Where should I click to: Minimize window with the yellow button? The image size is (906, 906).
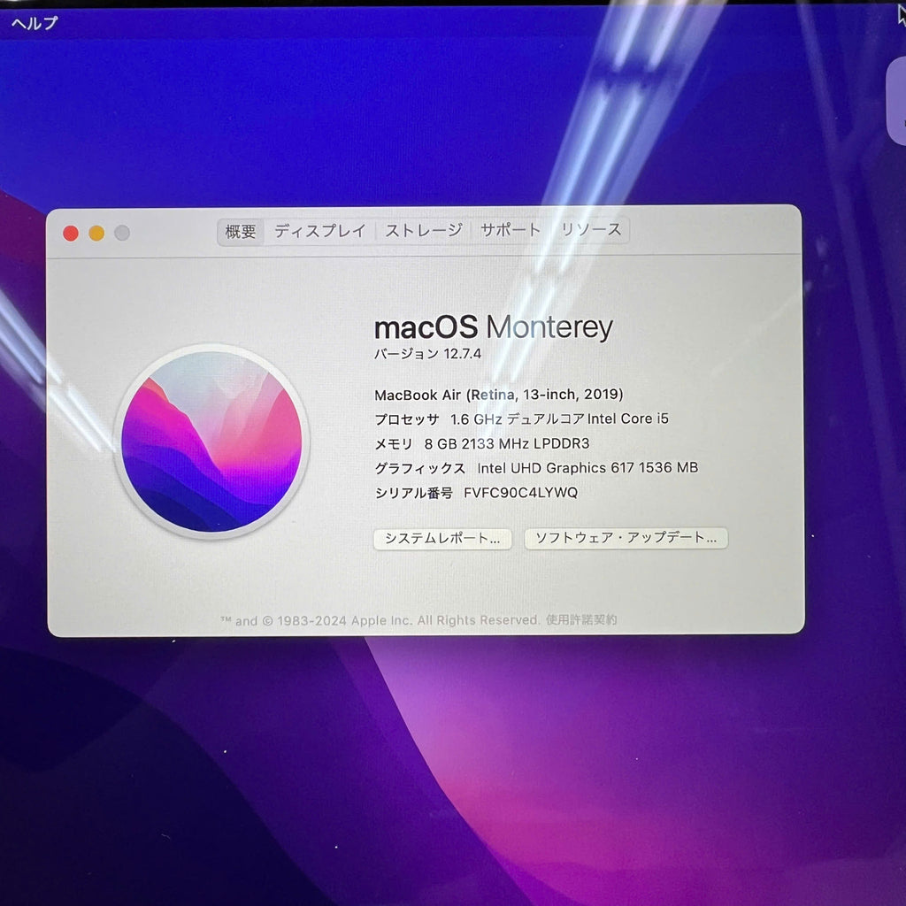(x=96, y=233)
